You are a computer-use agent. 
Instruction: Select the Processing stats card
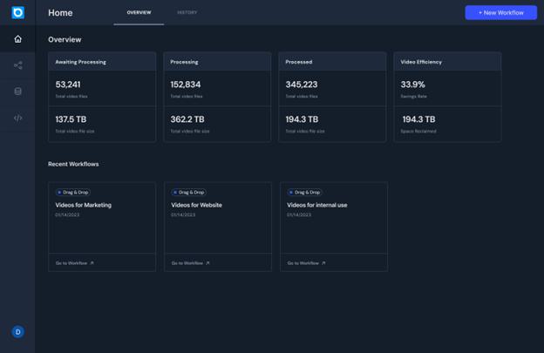point(217,97)
